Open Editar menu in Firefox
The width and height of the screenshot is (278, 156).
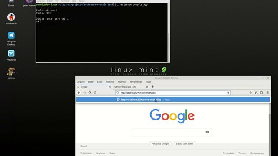[91, 82]
